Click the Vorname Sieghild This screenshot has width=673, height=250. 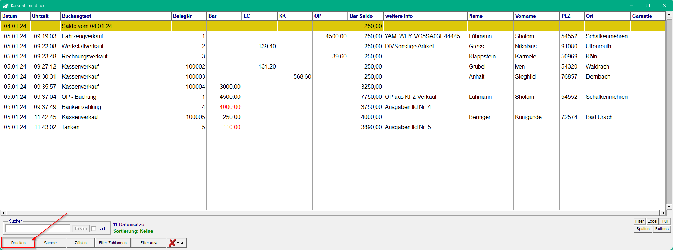(525, 76)
